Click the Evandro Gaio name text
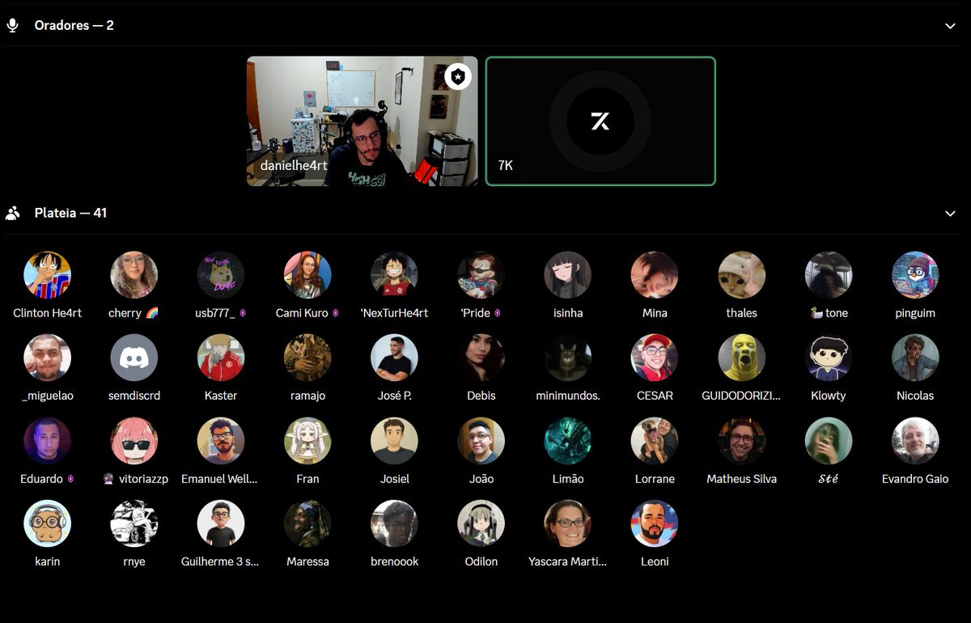This screenshot has height=623, width=971. tap(915, 479)
